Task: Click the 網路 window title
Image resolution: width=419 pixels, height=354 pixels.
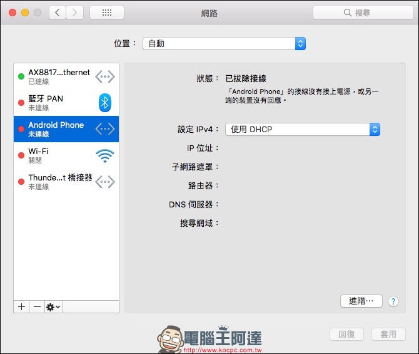Action: 209,13
